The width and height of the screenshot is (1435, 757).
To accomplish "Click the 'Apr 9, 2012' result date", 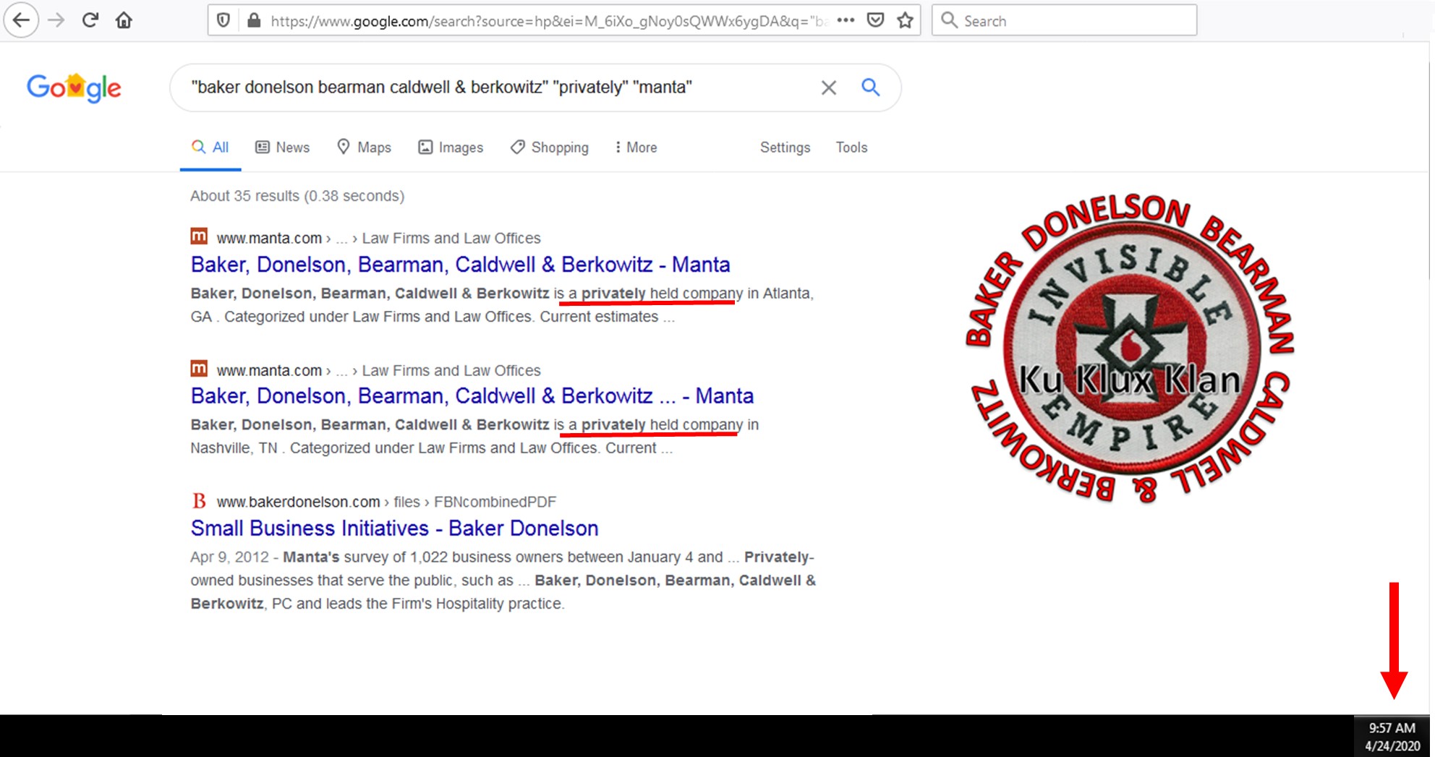I will (x=229, y=557).
